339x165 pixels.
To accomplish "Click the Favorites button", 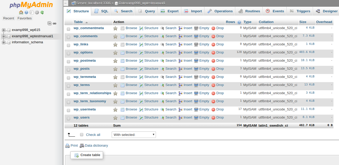I will click(24, 18).
